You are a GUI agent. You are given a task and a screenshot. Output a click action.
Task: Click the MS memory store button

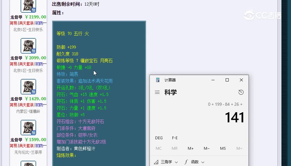pos(223,148)
